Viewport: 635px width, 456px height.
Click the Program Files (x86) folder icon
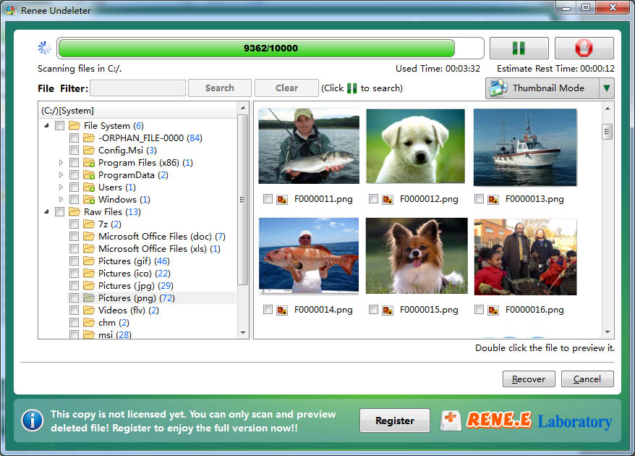click(x=89, y=163)
